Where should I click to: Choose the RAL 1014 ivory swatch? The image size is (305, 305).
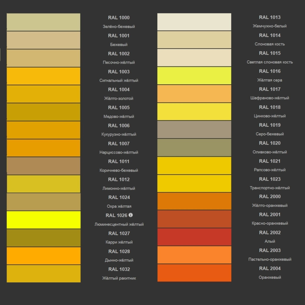(x=194, y=40)
